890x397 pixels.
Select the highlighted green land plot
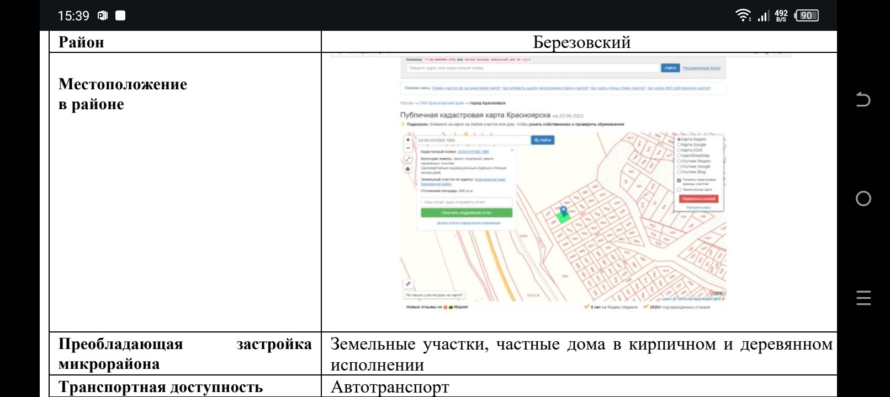tap(563, 217)
